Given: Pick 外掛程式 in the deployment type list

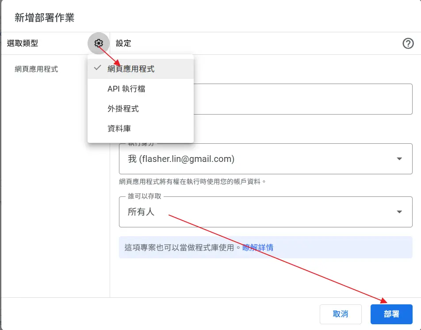Looking at the screenshot, I should coord(123,109).
